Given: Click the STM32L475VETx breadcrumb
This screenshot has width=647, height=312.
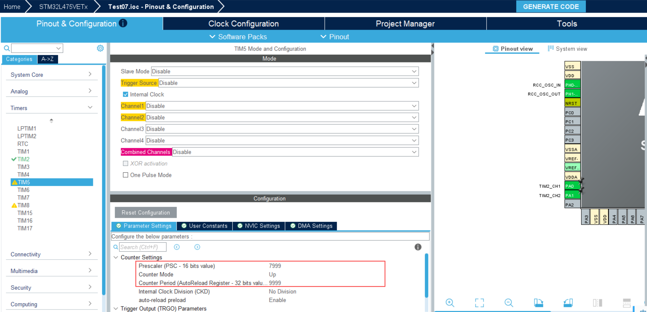Looking at the screenshot, I should tap(63, 6).
